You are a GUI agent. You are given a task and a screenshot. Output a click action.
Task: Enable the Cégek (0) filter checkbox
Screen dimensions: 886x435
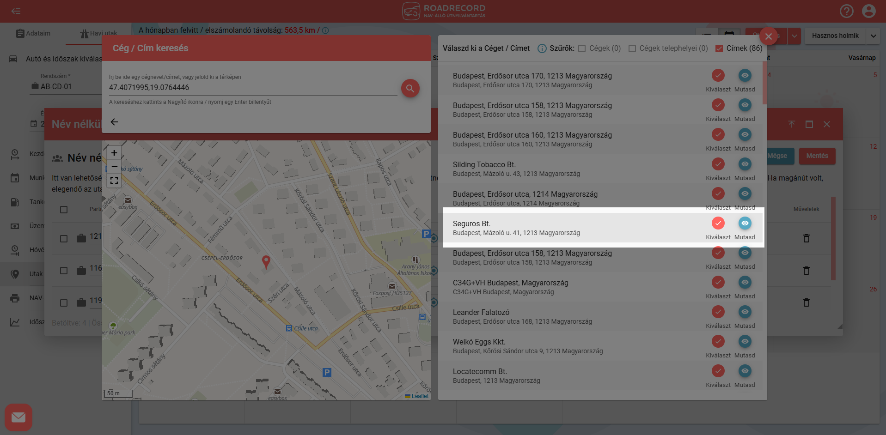pos(582,48)
